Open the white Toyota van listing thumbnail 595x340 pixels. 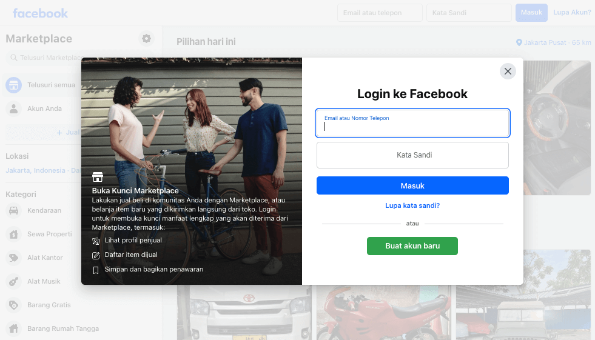(244, 312)
